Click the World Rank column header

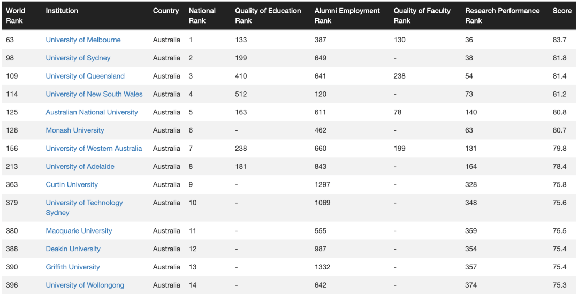pyautogui.click(x=16, y=16)
